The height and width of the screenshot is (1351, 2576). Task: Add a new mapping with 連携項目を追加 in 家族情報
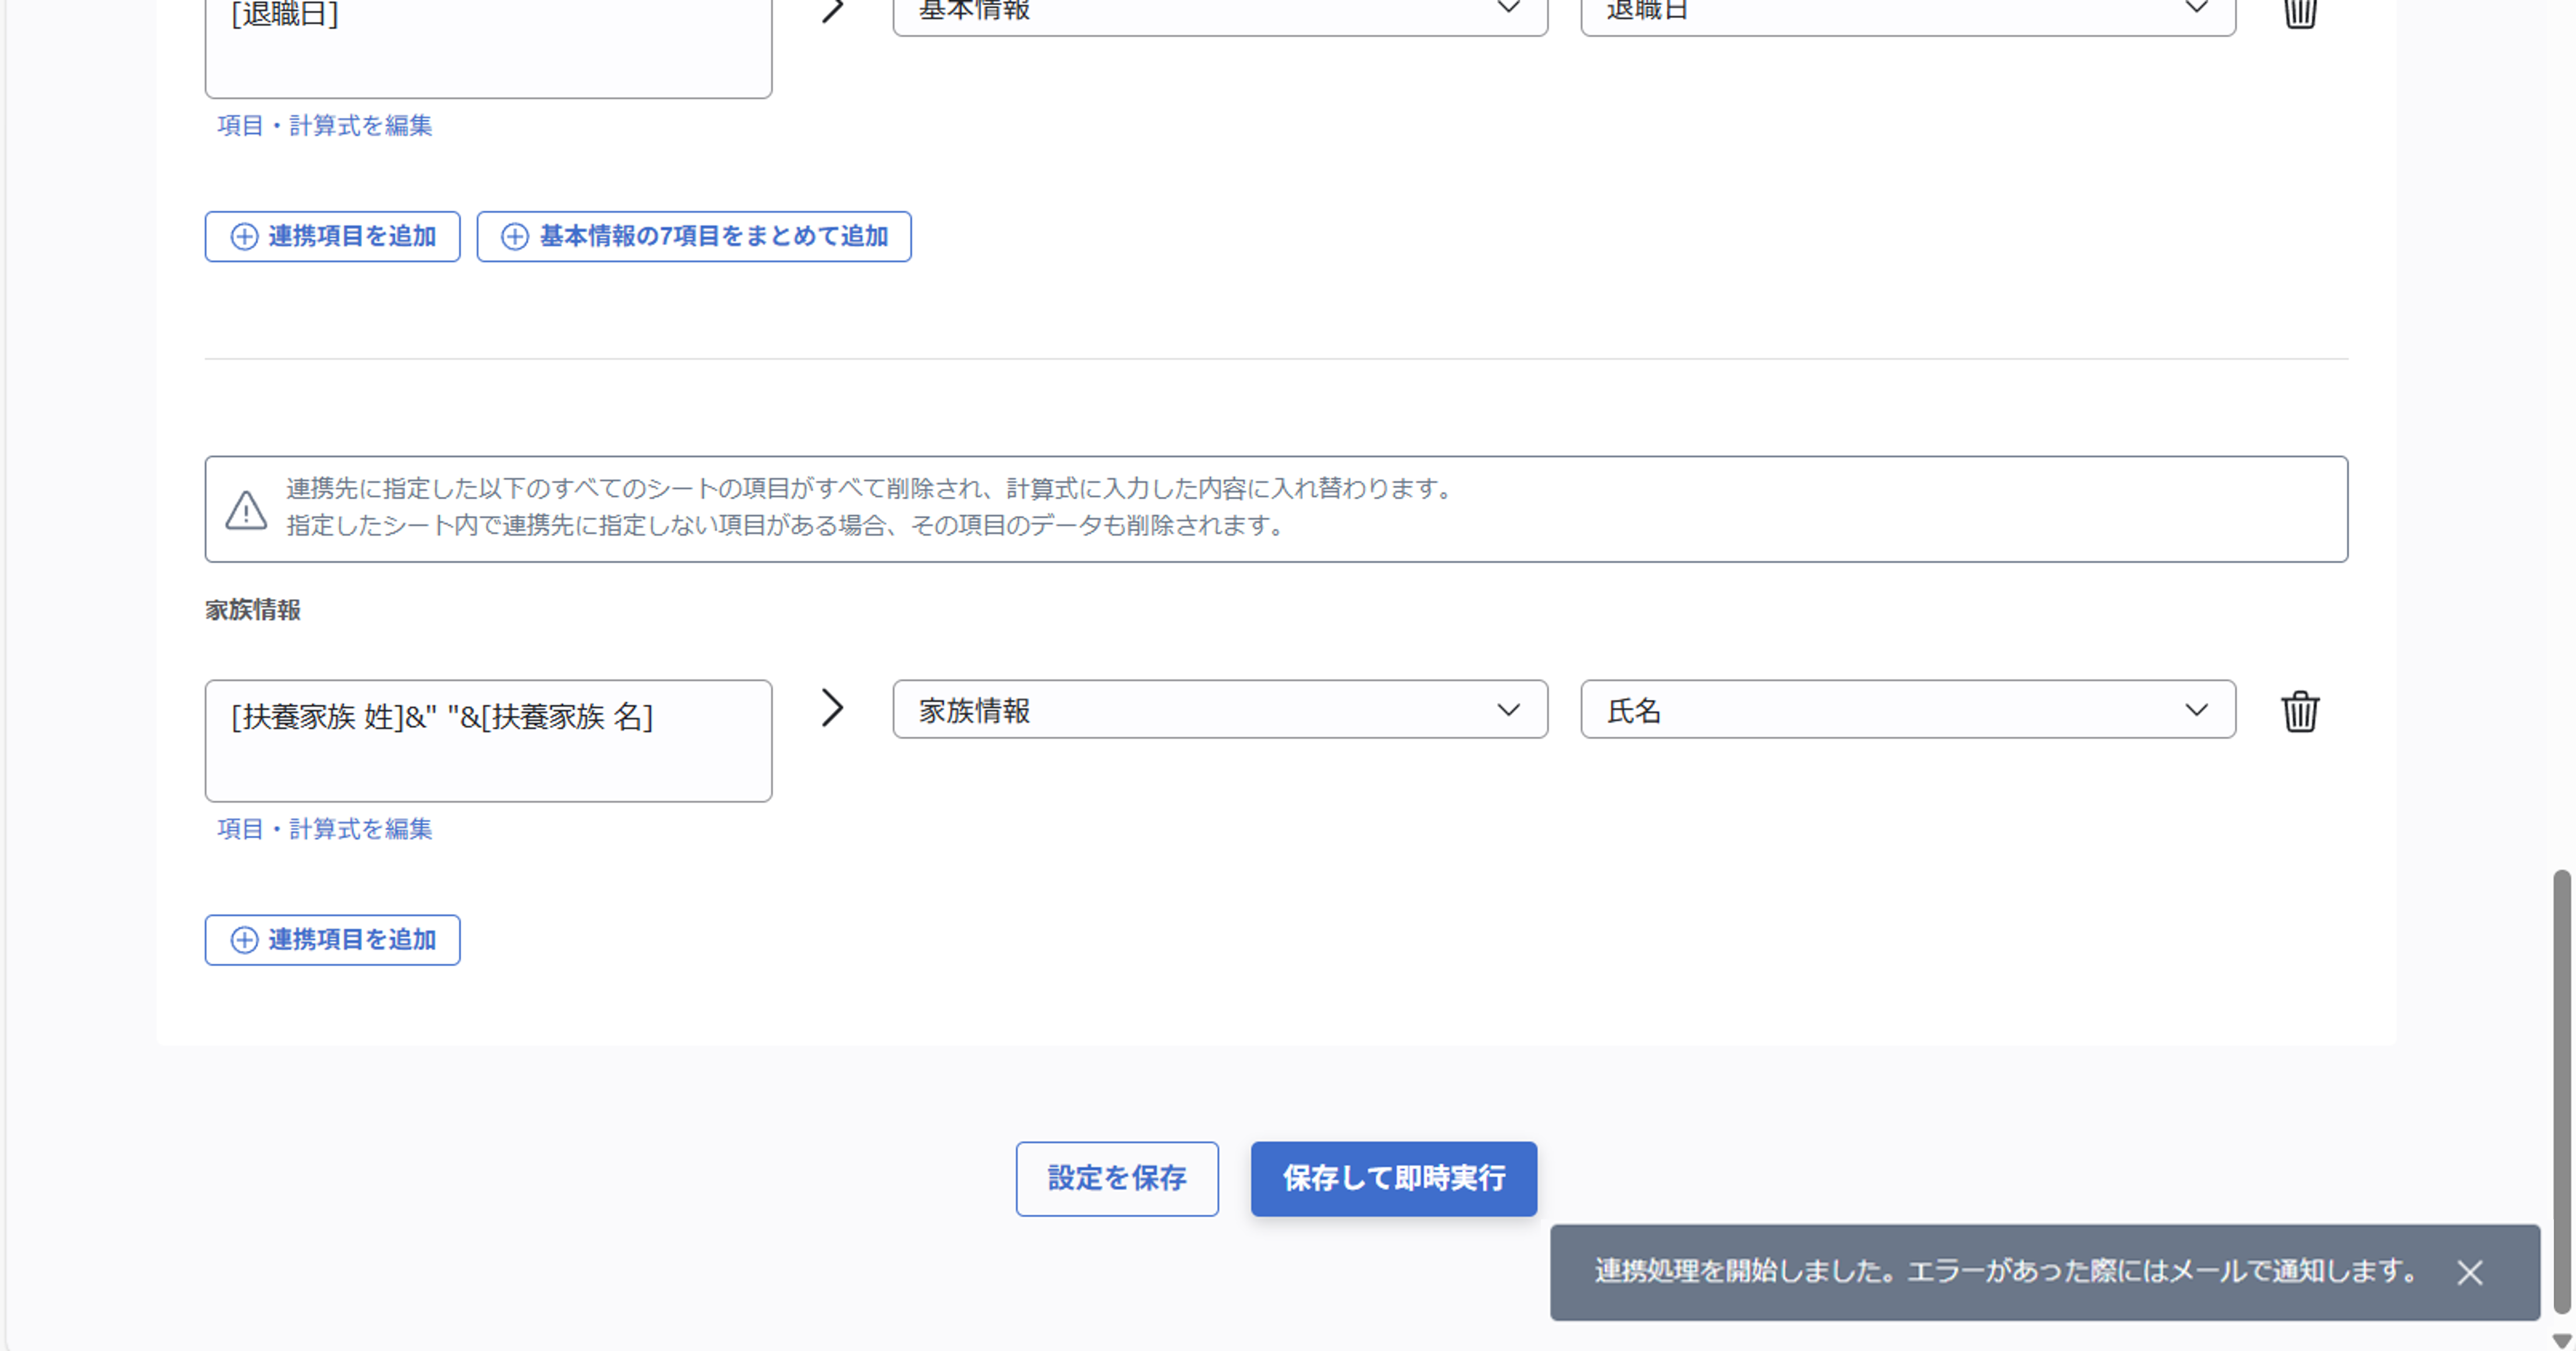pyautogui.click(x=331, y=939)
